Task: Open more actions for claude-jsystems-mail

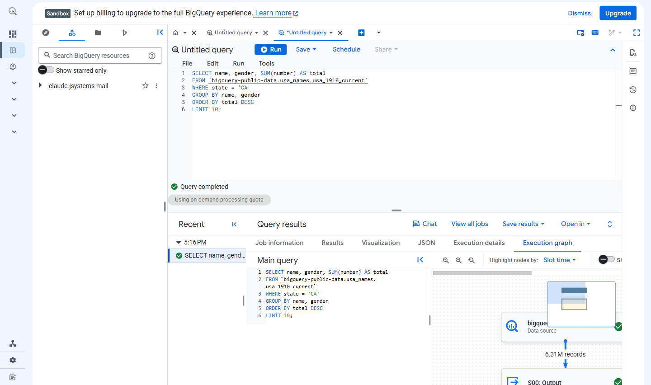Action: point(156,85)
